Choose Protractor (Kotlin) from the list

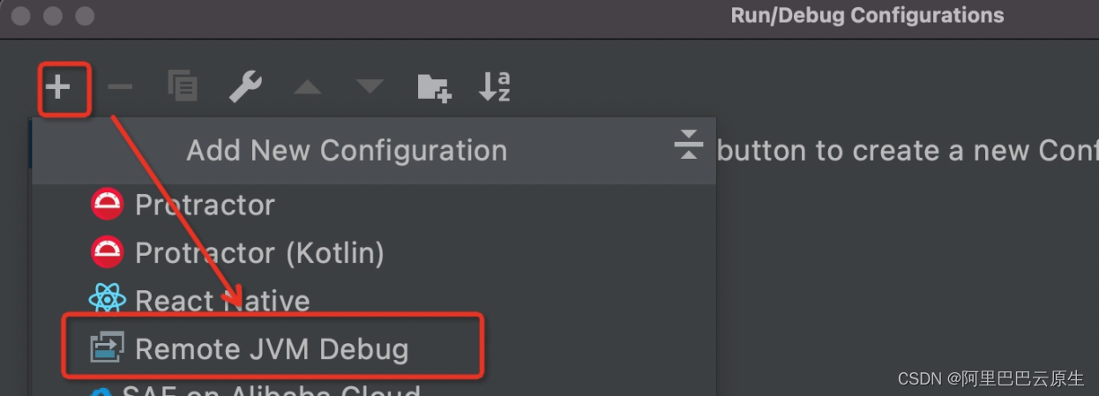[259, 254]
